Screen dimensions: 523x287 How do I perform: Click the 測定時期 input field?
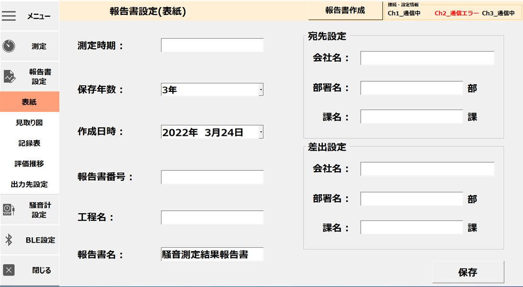click(212, 45)
